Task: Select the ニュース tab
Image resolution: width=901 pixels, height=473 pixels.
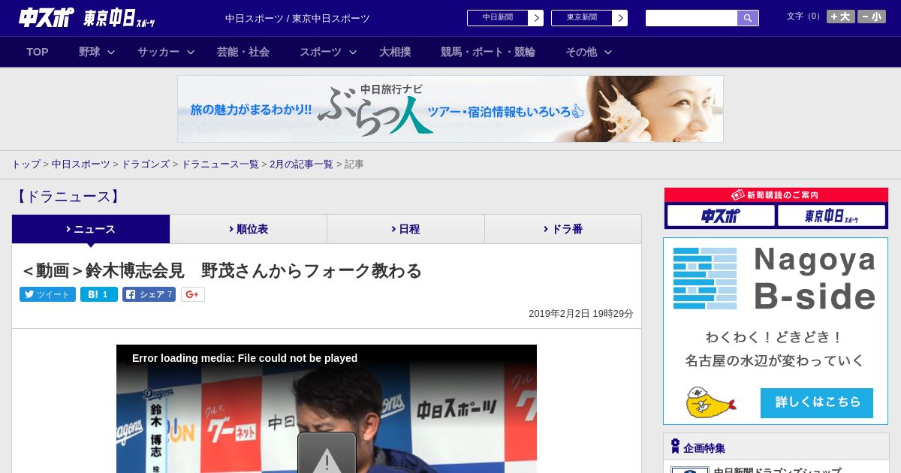Action: point(91,229)
